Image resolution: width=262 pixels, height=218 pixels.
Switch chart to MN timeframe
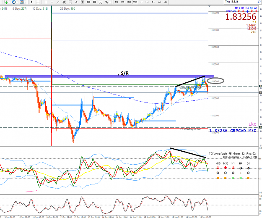pos(165,2)
